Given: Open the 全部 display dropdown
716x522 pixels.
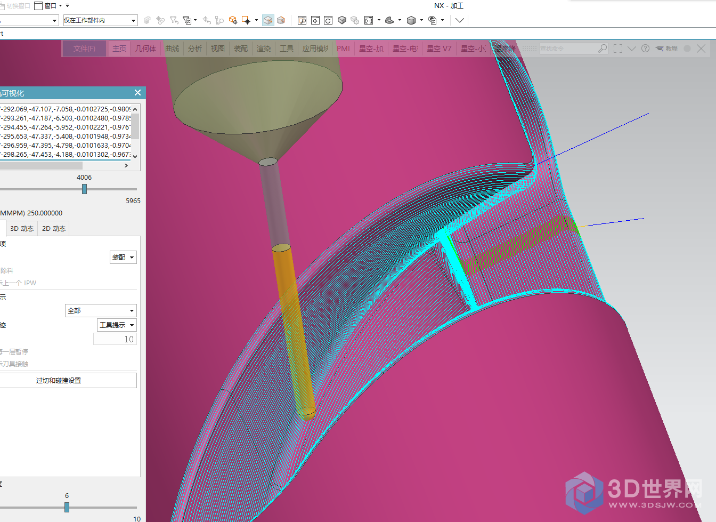Looking at the screenshot, I should point(101,310).
